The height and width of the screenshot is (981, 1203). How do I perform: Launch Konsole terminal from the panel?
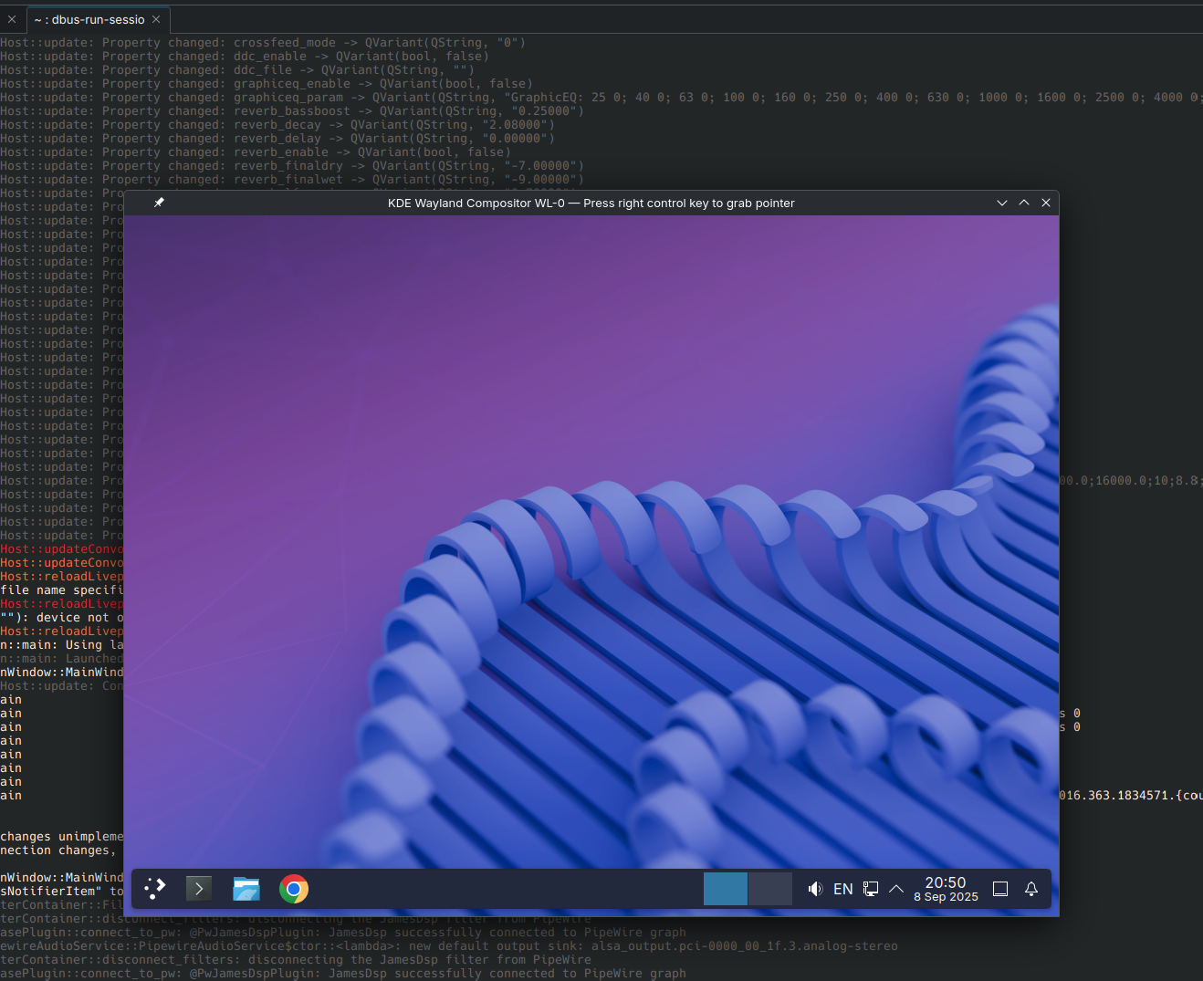point(199,889)
